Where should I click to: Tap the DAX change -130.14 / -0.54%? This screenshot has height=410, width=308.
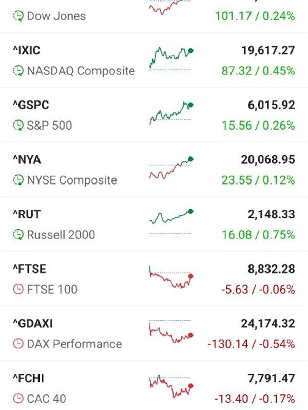pos(251,344)
